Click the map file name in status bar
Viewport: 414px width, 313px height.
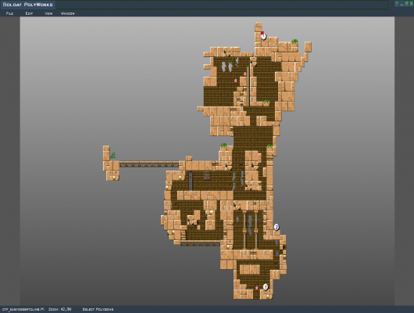23,309
